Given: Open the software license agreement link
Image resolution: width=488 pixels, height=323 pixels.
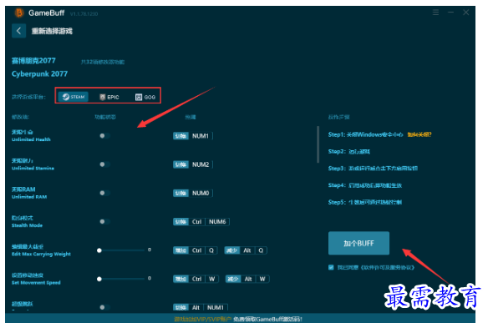Looking at the screenshot, I should [x=388, y=267].
